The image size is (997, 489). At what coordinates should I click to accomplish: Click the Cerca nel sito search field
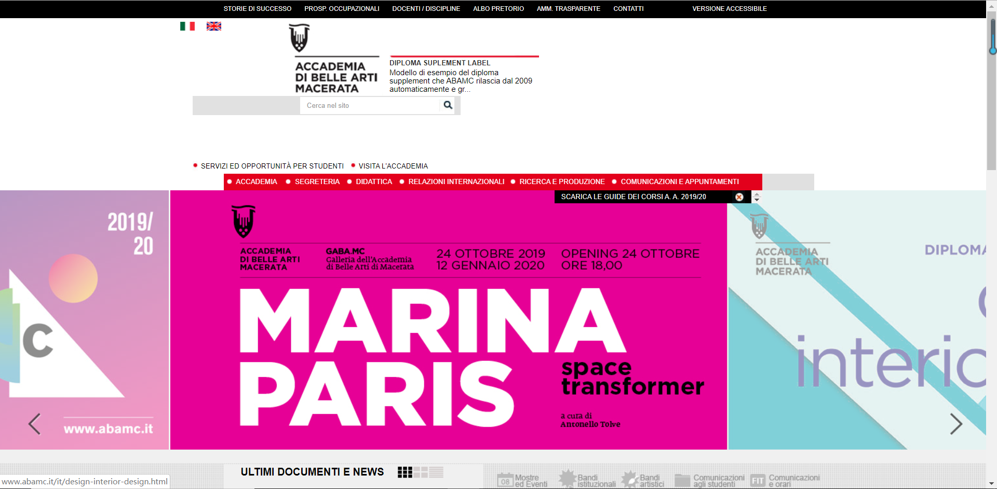pos(369,105)
